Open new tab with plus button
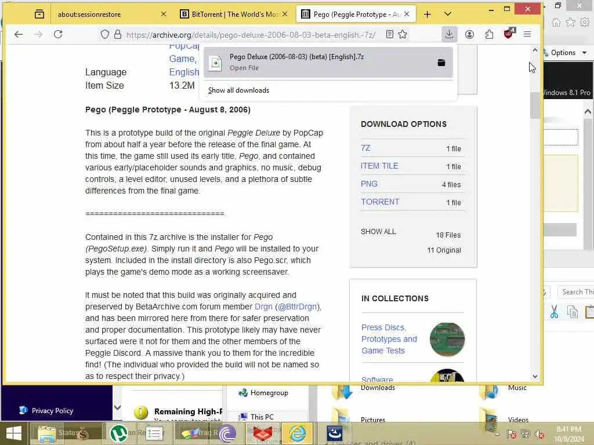 [428, 14]
